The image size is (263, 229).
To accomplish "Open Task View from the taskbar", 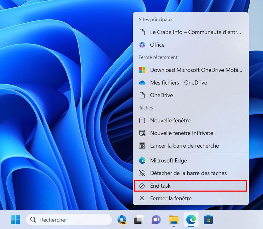I will [x=139, y=220].
